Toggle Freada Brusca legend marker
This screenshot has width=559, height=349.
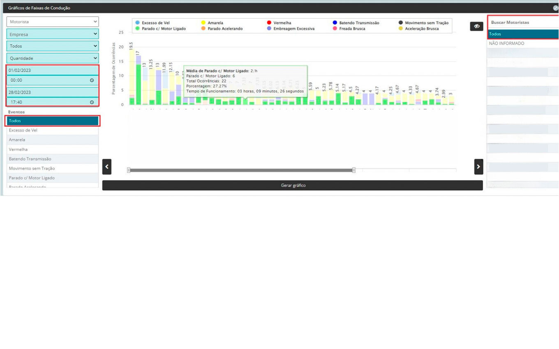335,29
